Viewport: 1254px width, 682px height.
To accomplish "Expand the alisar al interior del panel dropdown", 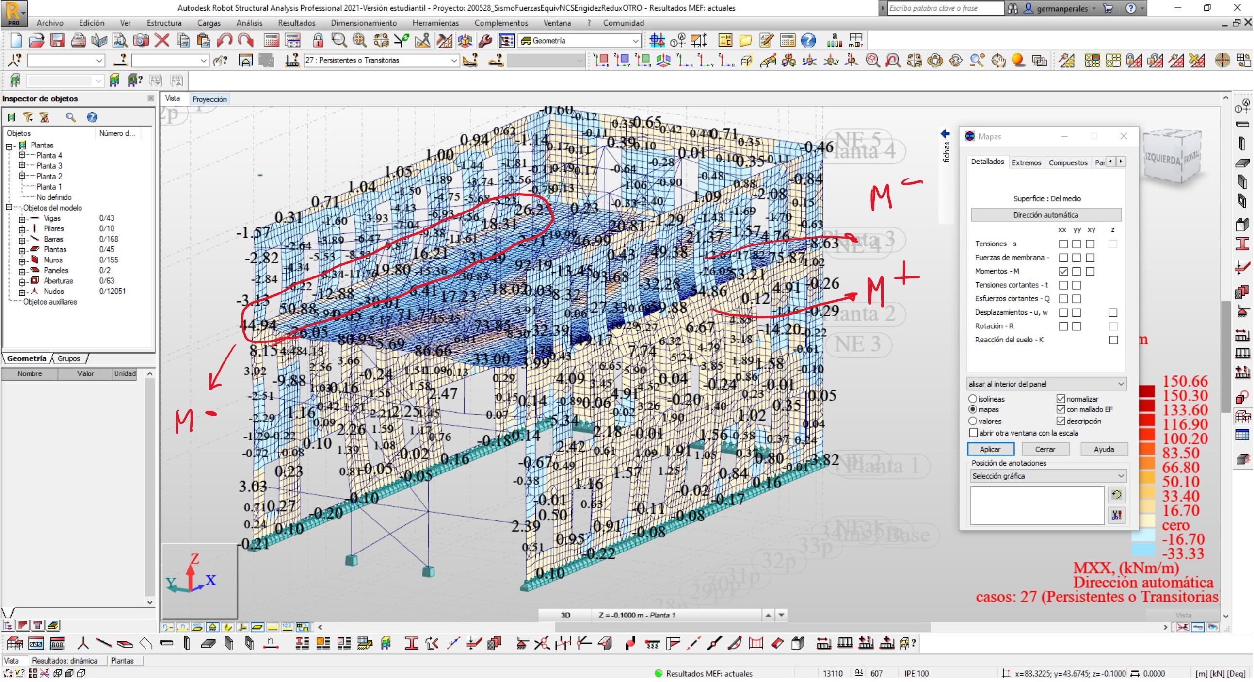I will pyautogui.click(x=1120, y=384).
